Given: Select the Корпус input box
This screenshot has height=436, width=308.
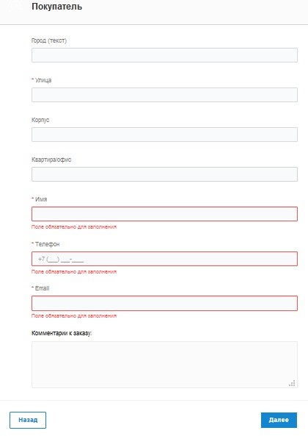Looking at the screenshot, I should point(164,135).
